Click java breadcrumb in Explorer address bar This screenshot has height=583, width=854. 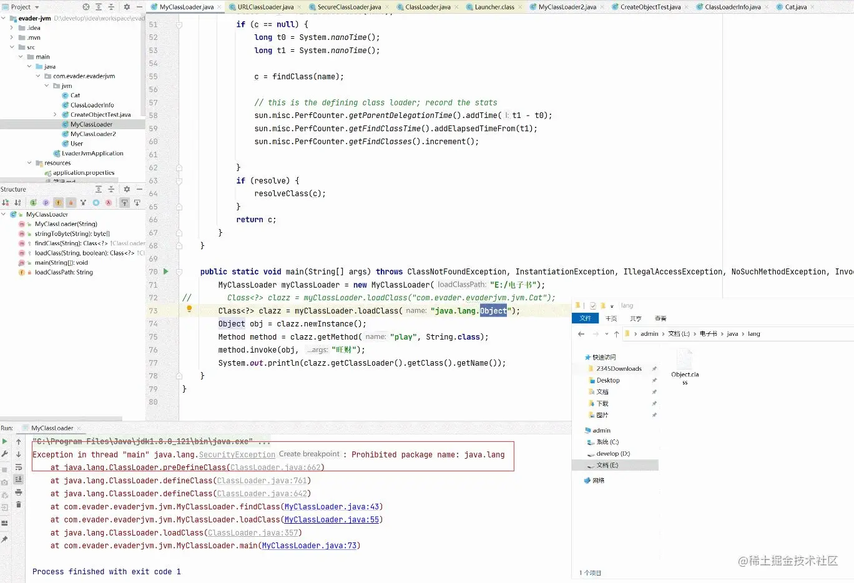(732, 334)
